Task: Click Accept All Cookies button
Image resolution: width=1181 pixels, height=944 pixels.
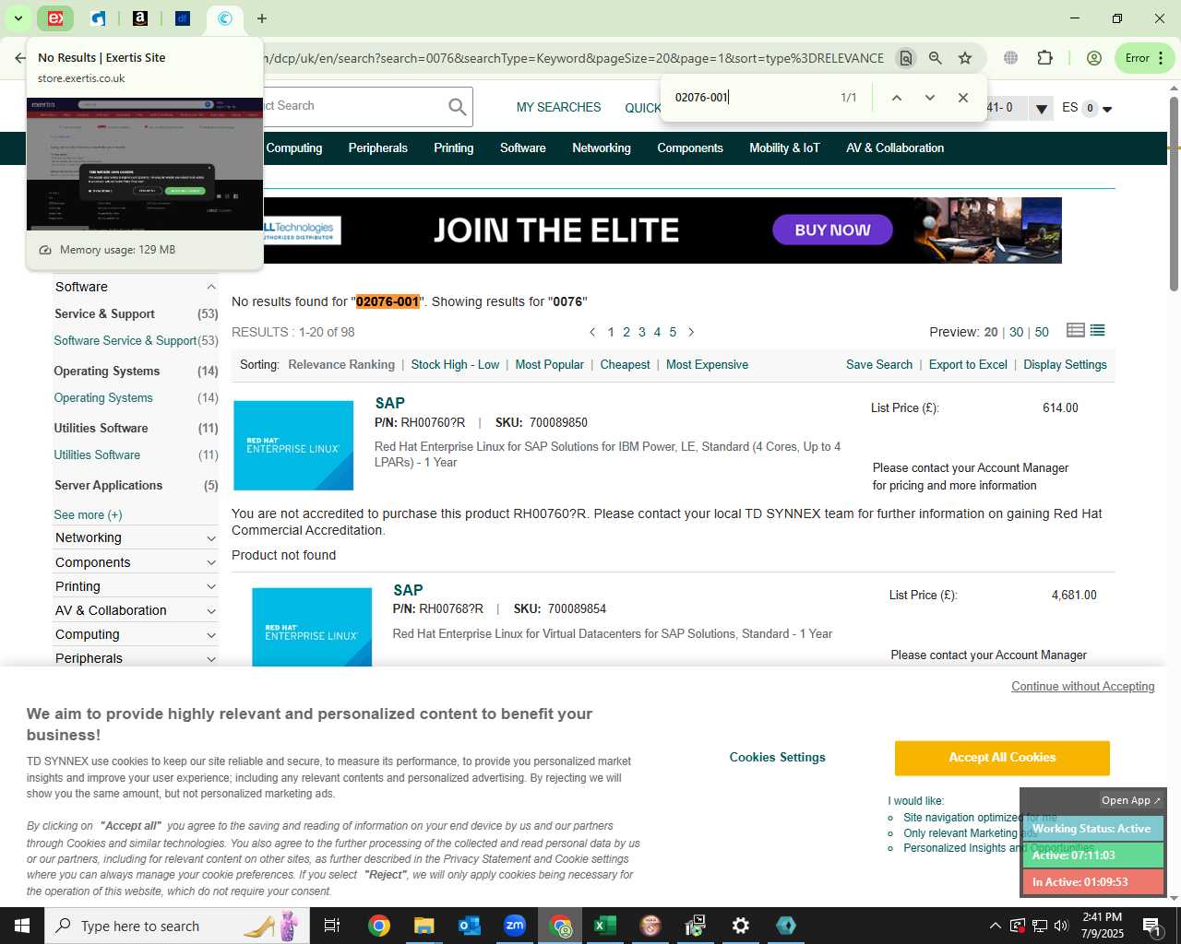Action: point(1002,758)
